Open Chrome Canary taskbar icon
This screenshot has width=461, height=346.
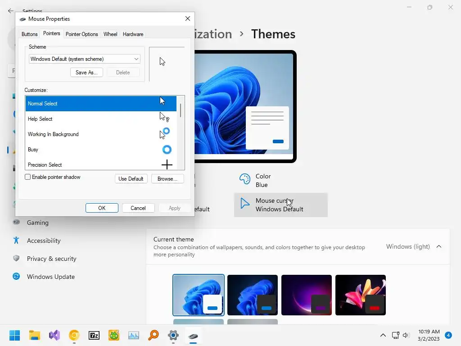(74, 335)
